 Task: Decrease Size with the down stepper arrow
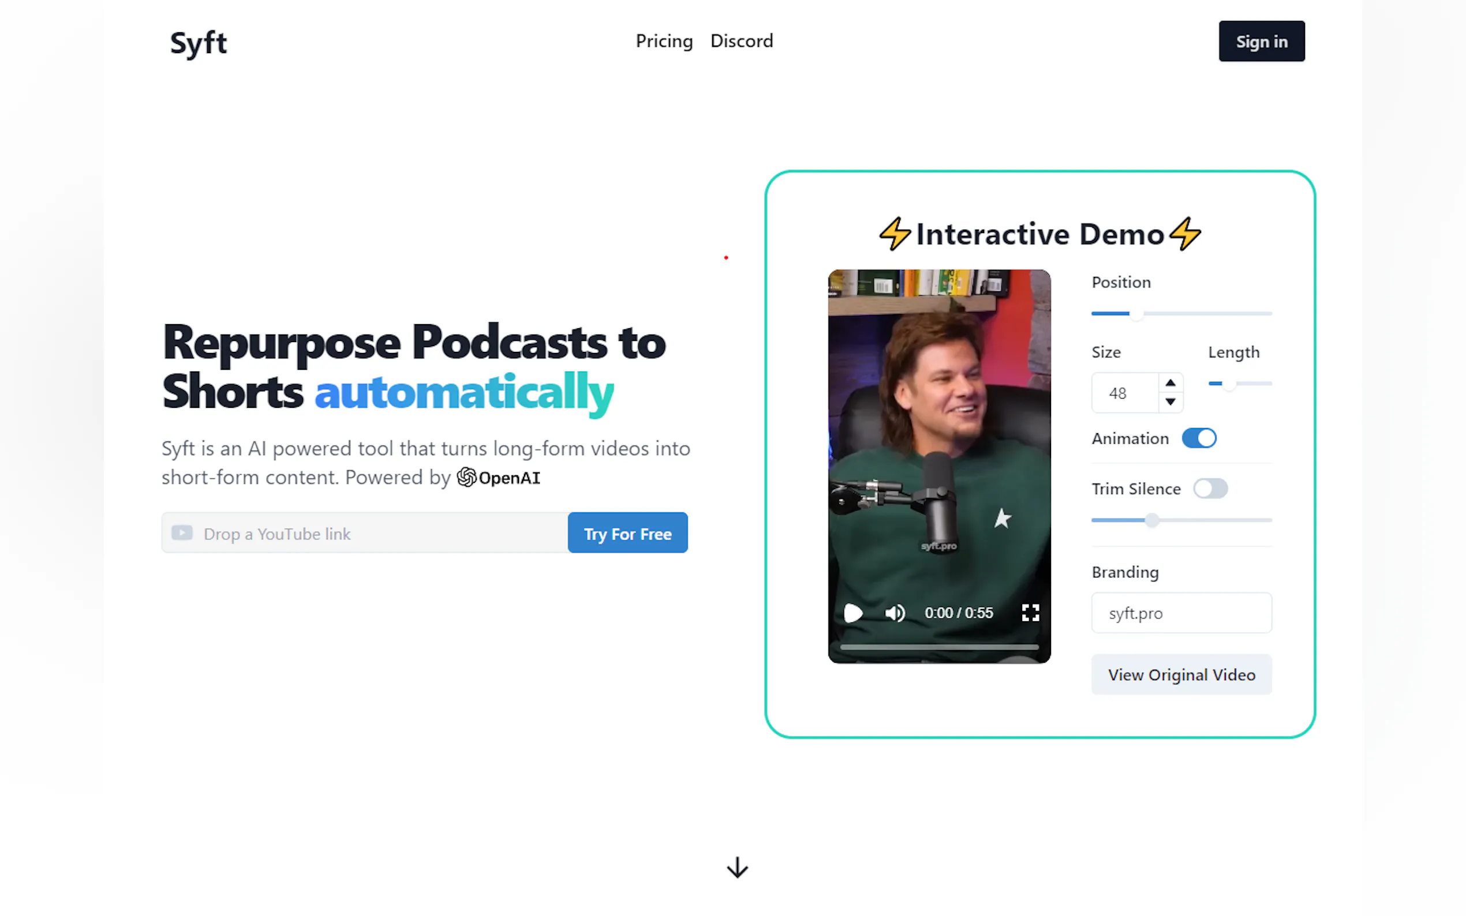pyautogui.click(x=1170, y=401)
